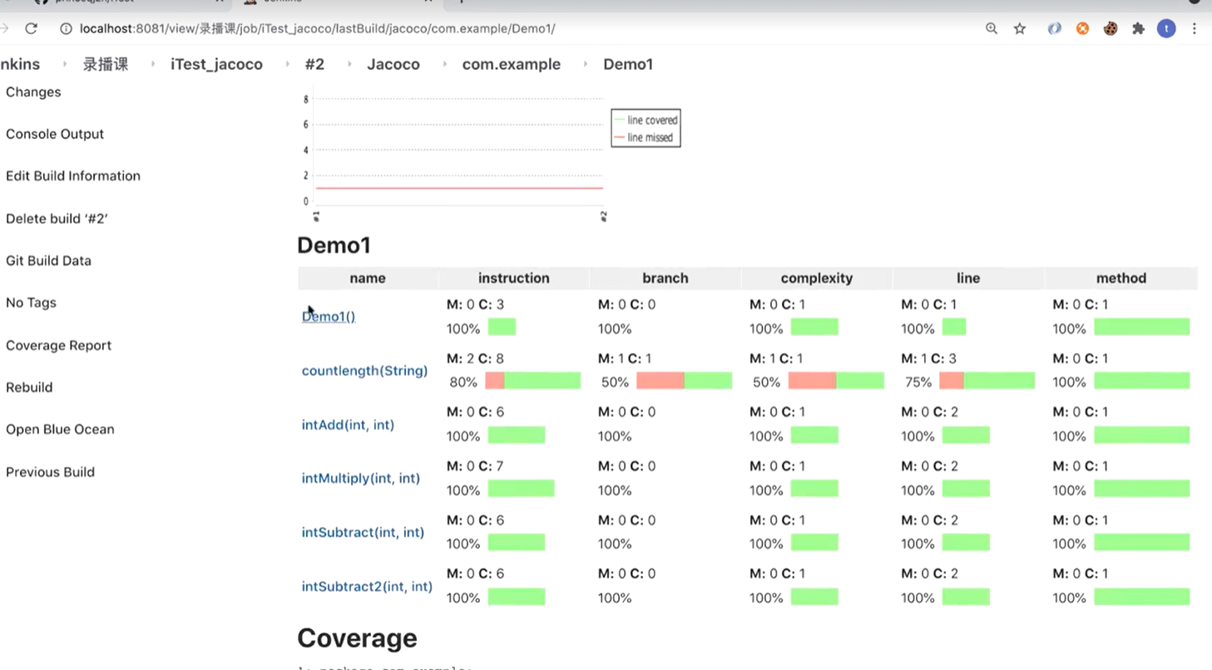Click Demo1() method green coverage bar
Image resolution: width=1212 pixels, height=670 pixels.
pyautogui.click(x=1142, y=327)
